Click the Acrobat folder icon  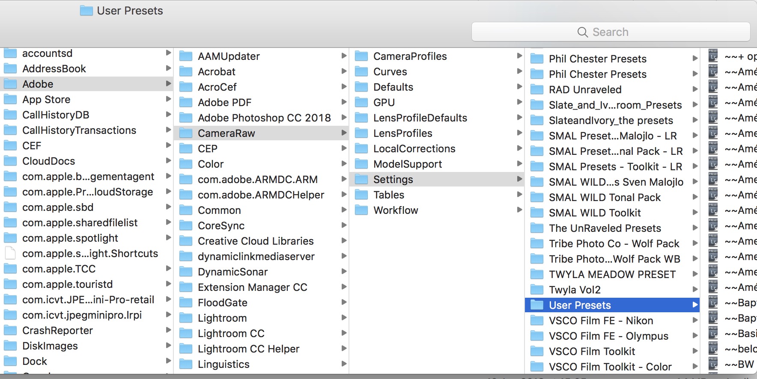click(186, 71)
